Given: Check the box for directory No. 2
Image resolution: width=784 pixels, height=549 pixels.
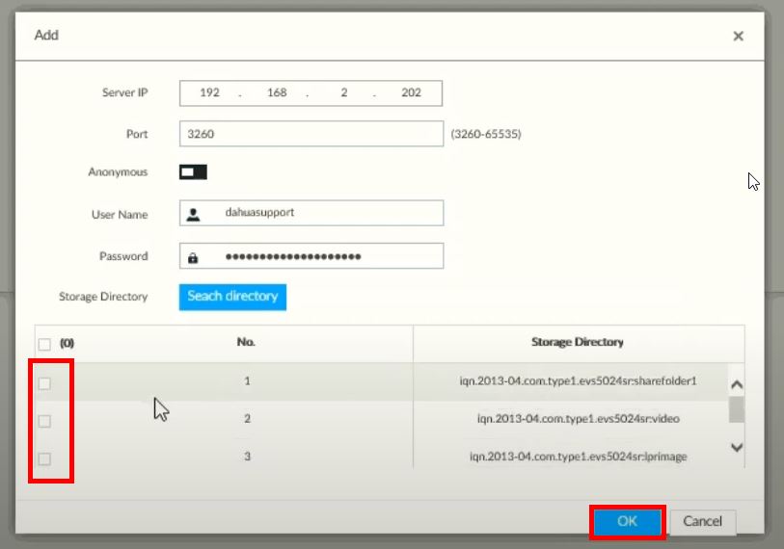Looking at the screenshot, I should 44,421.
